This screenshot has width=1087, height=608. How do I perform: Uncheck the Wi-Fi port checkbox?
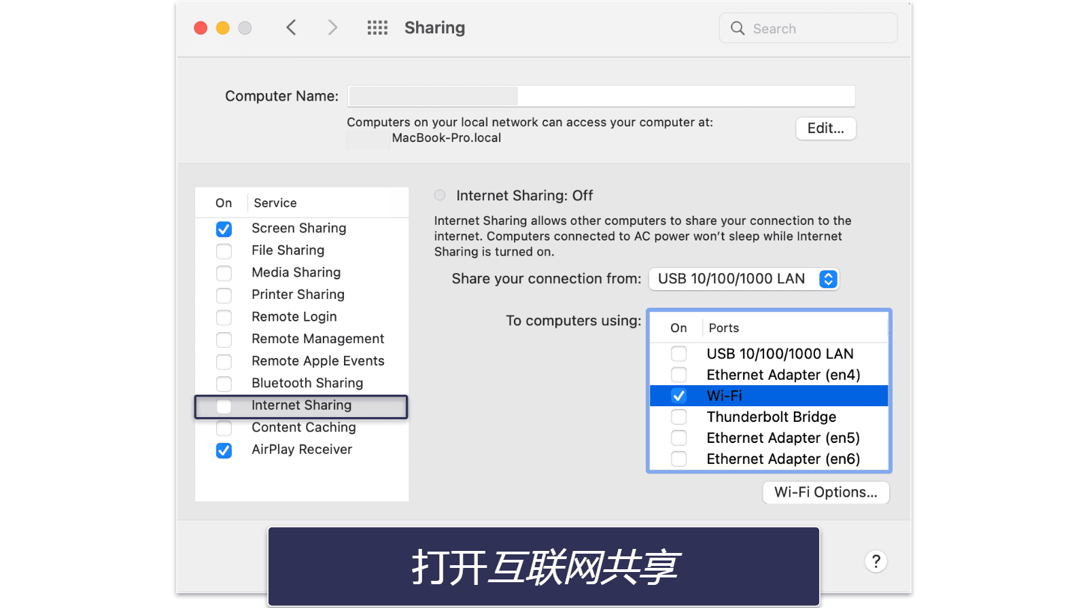[678, 395]
